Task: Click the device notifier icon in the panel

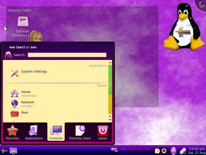Action: pyautogui.click(x=114, y=150)
